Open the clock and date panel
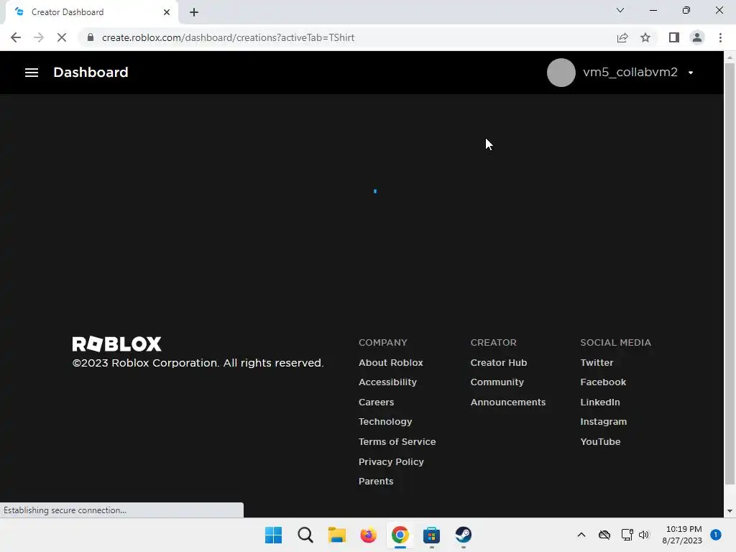This screenshot has width=736, height=552. 682,535
